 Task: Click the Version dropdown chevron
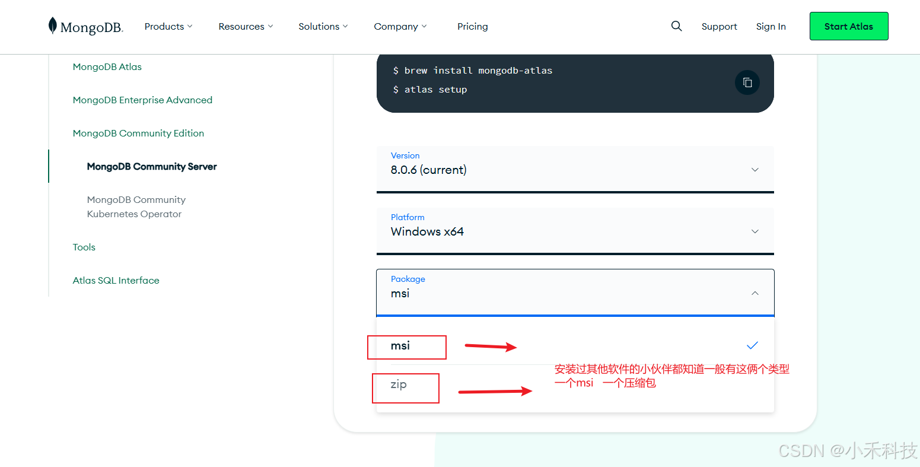click(755, 170)
